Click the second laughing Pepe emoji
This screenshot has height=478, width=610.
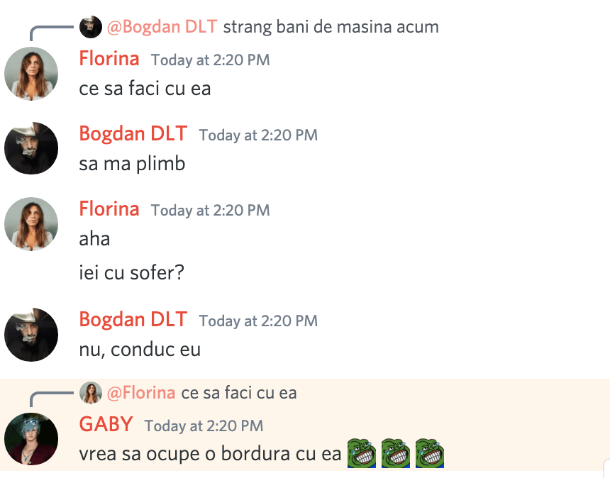[396, 453]
